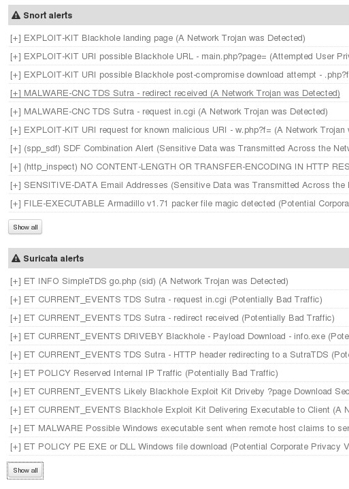The width and height of the screenshot is (349, 489).
Task: Expand the known malicious URI w.php?f= alert
Action: [x=180, y=130]
